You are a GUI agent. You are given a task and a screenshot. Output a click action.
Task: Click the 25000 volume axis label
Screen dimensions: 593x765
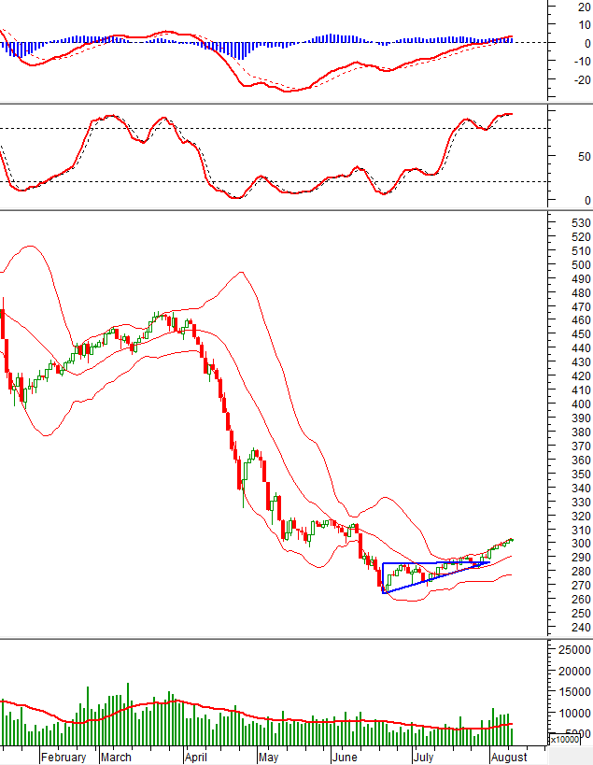pos(574,650)
